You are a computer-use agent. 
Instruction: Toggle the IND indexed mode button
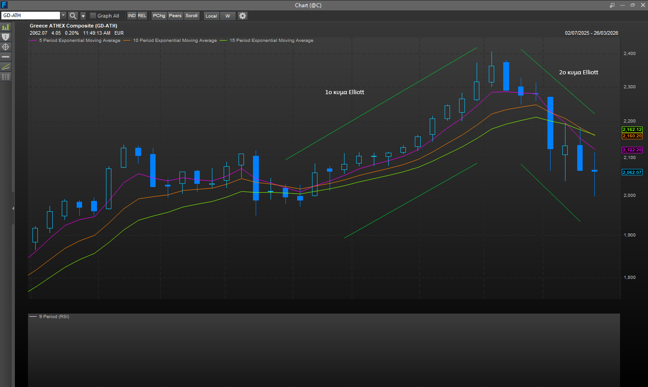131,15
